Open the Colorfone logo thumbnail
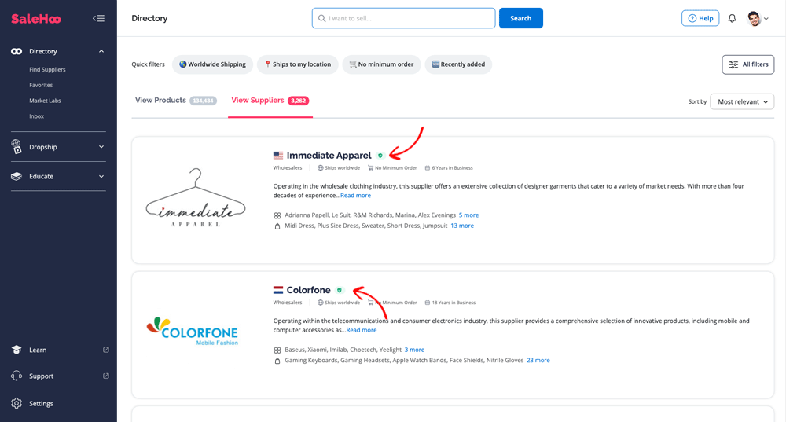This screenshot has width=786, height=422. (193, 331)
